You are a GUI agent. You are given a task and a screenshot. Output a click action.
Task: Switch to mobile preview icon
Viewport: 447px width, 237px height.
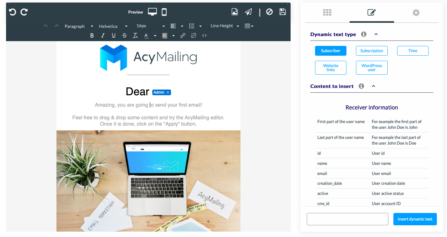pos(164,12)
